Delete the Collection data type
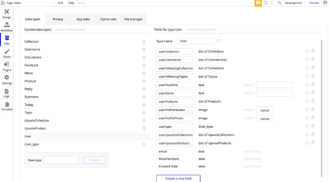Screen dimensions: 329x182 click(144, 42)
